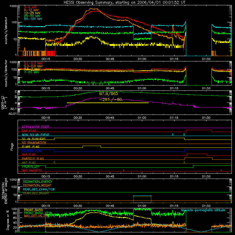The width and height of the screenshot is (235, 235).
Task: Click the SAA_FLAG label
Action: point(29,155)
